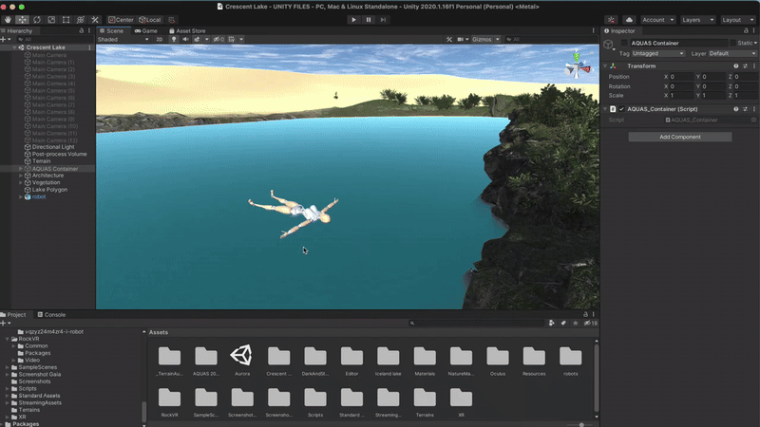Toggle hidden objects visibility counter

tap(218, 39)
